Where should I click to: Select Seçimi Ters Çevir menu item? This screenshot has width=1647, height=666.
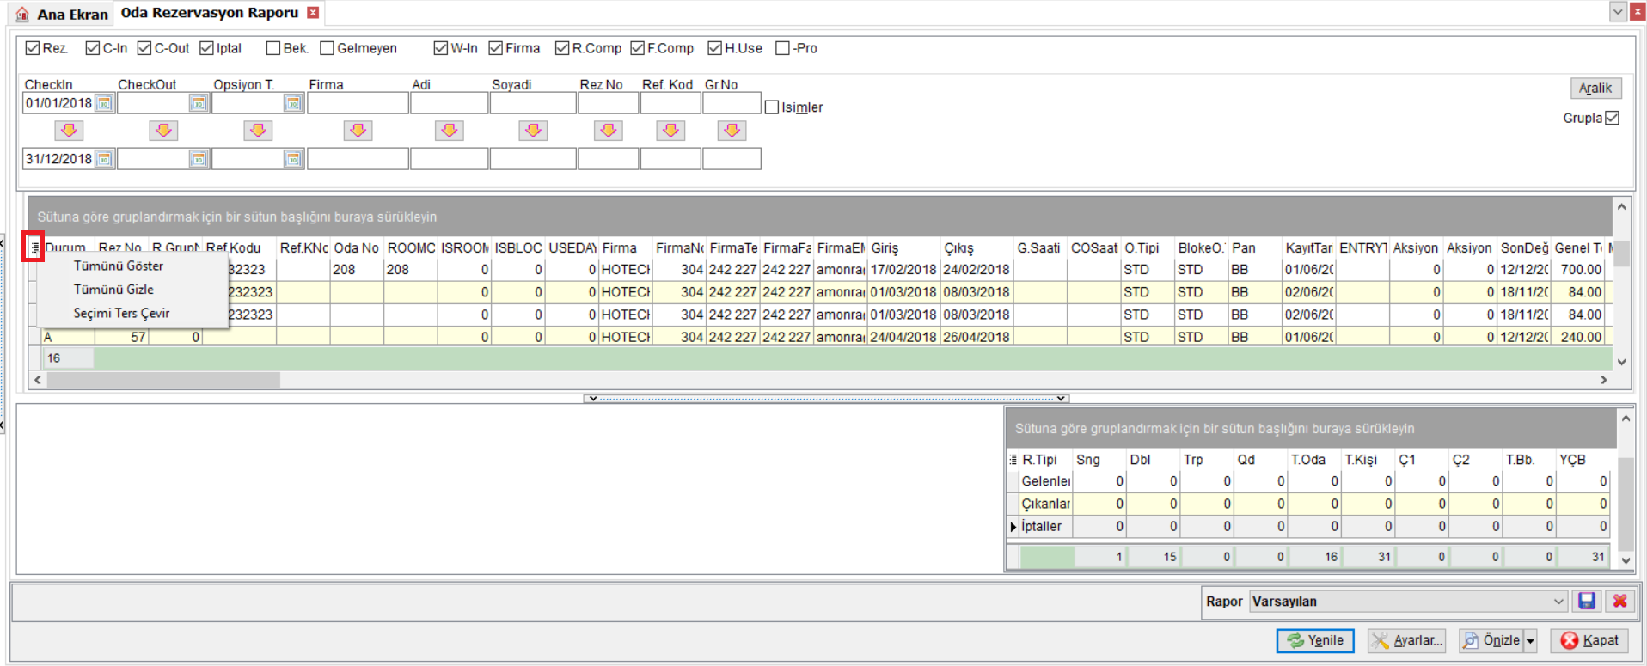121,314
